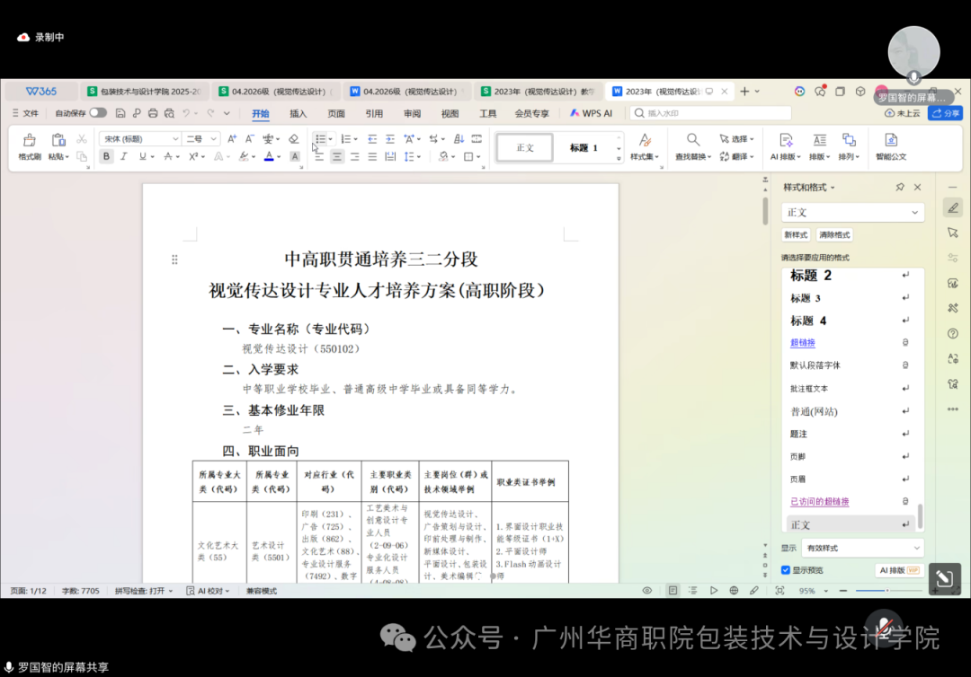Click the web layout globe icon
The height and width of the screenshot is (677, 971).
coord(734,591)
